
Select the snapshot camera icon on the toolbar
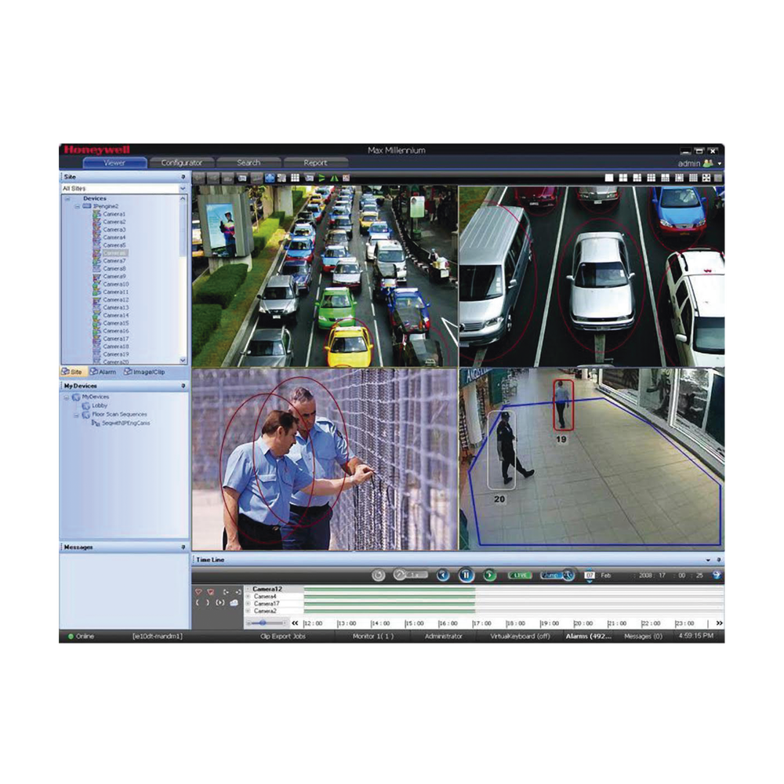[242, 178]
